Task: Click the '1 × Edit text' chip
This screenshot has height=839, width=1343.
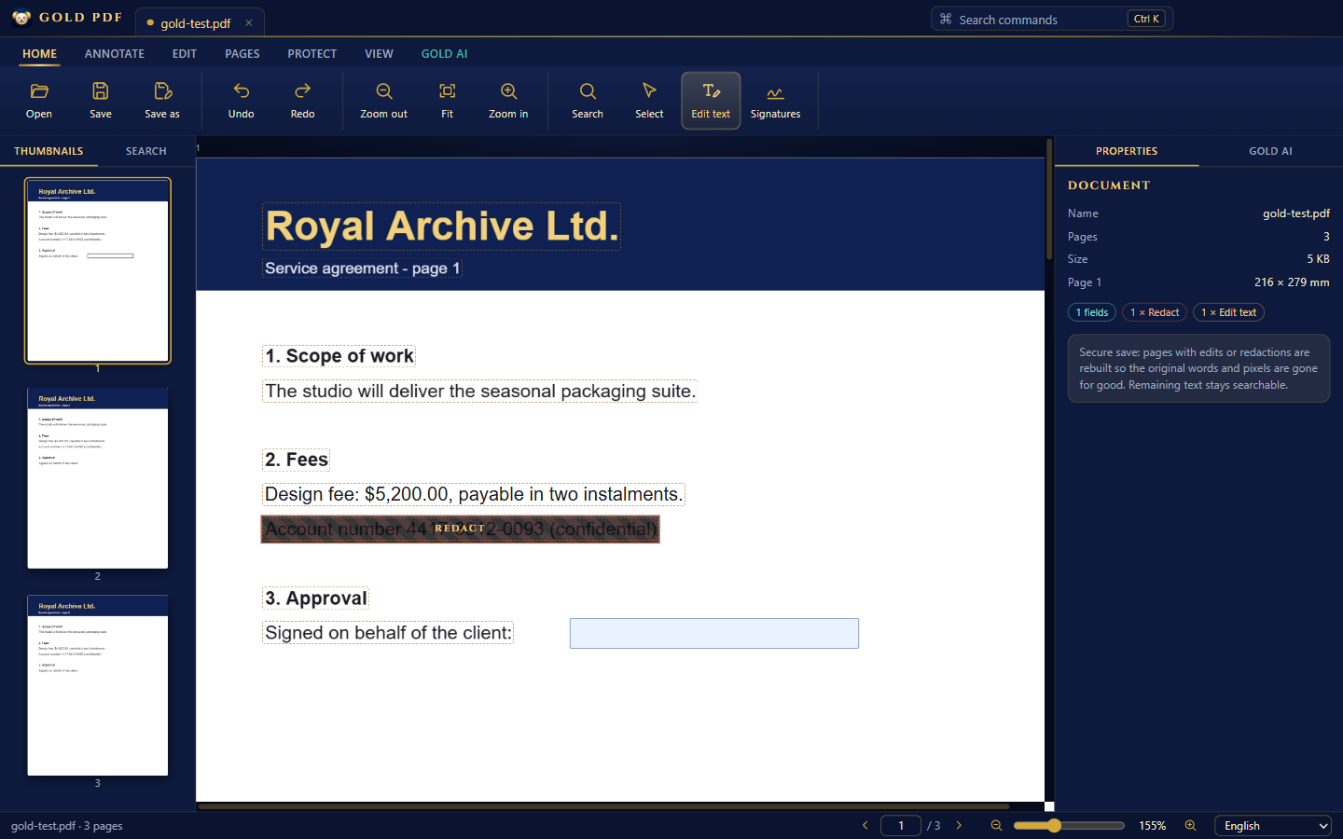Action: 1229,312
